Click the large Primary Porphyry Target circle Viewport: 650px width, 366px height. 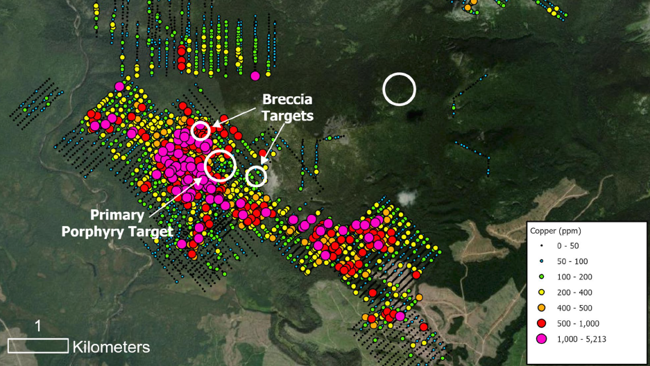tap(221, 165)
